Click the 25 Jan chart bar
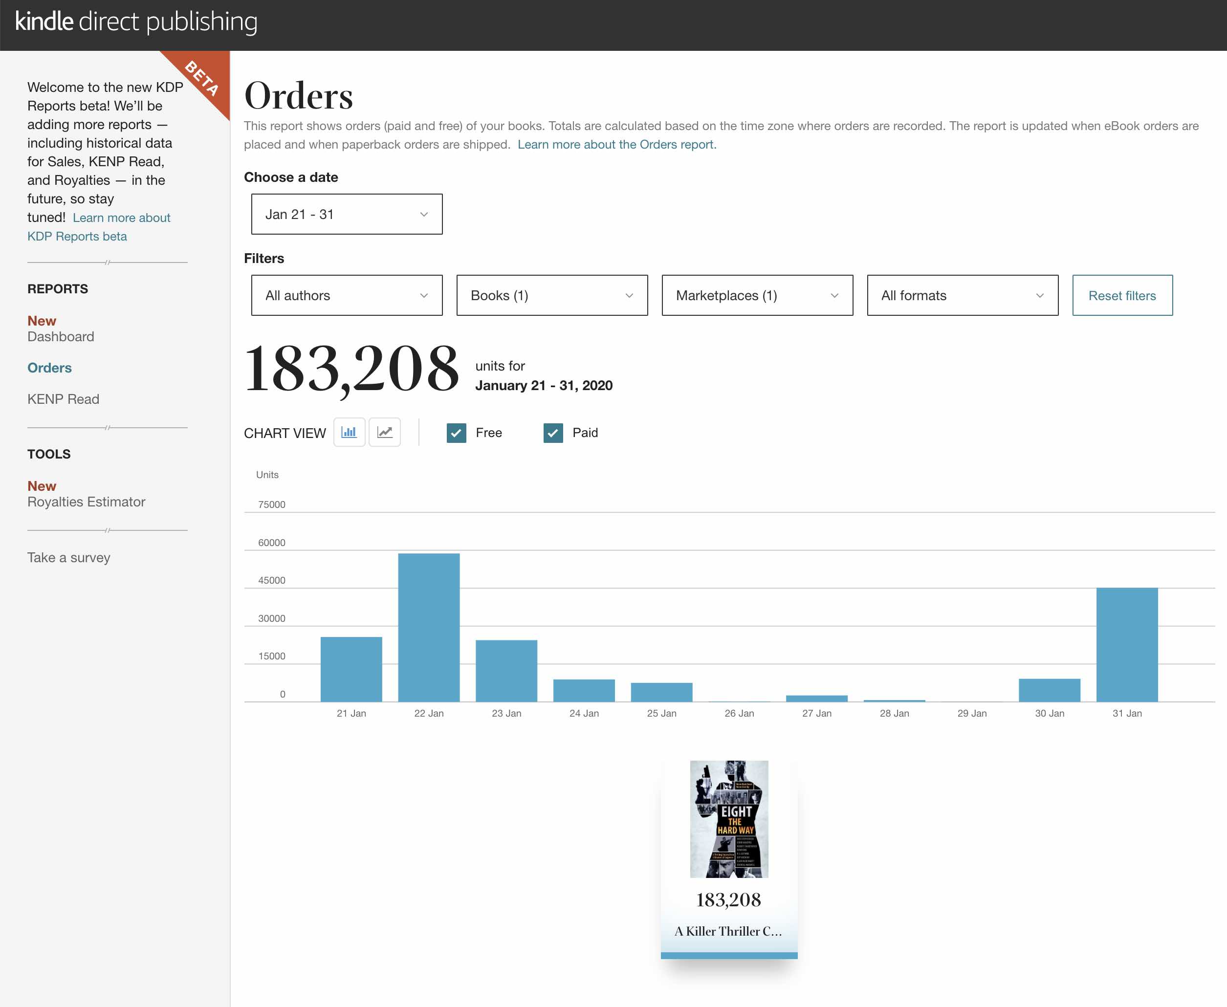The width and height of the screenshot is (1227, 1007). pyautogui.click(x=661, y=692)
